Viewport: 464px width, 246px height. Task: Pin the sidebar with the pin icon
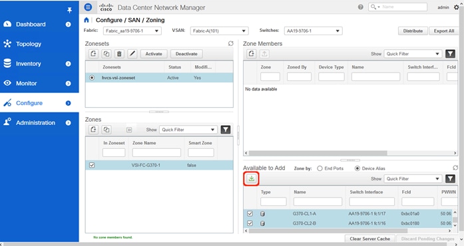69,10
